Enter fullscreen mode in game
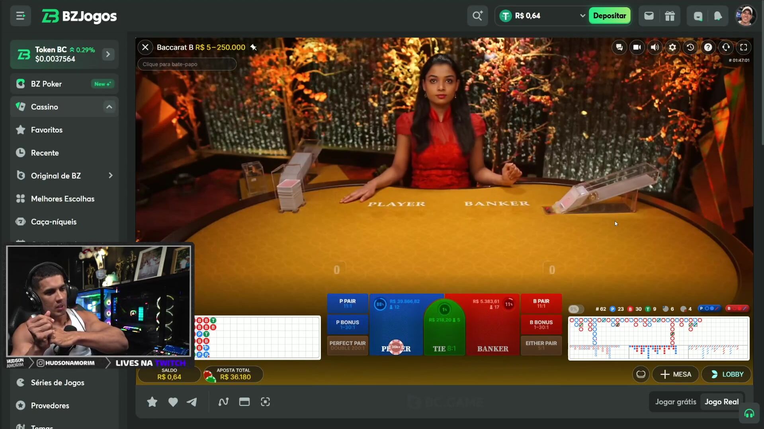 click(x=743, y=47)
